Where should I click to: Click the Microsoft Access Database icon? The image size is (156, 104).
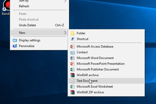[73, 47]
